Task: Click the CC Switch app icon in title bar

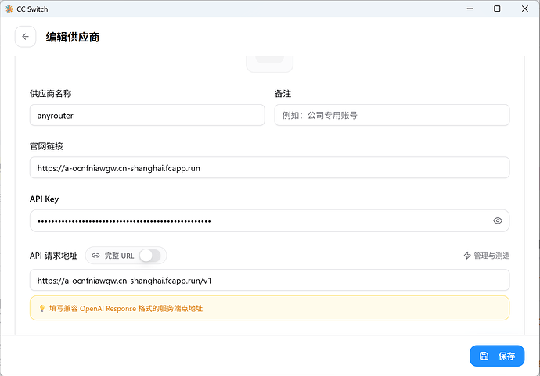Action: click(x=9, y=9)
